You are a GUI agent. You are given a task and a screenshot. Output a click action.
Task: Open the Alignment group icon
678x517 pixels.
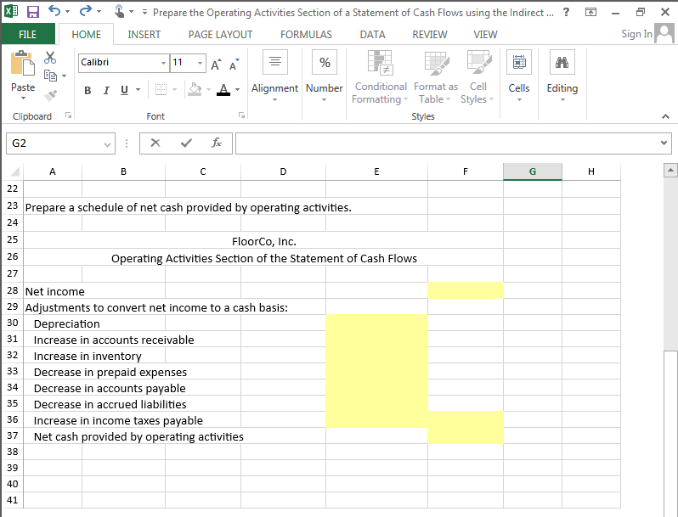(275, 62)
